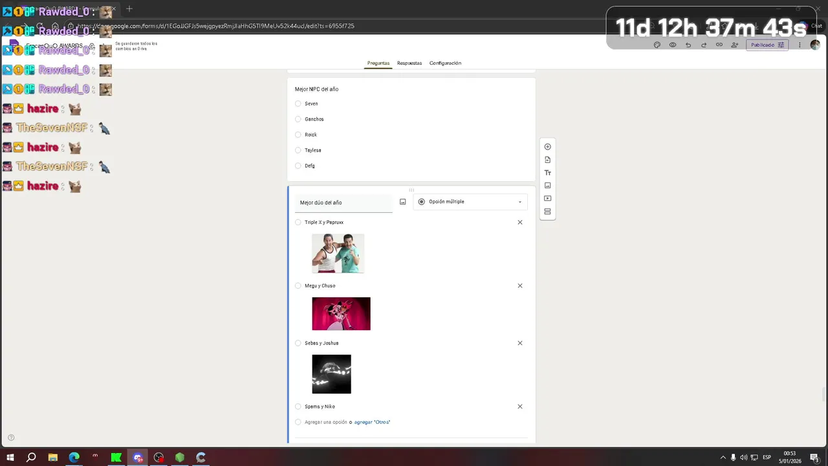Grab the question drag handle dots
This screenshot has height=466, width=828.
coord(411,190)
